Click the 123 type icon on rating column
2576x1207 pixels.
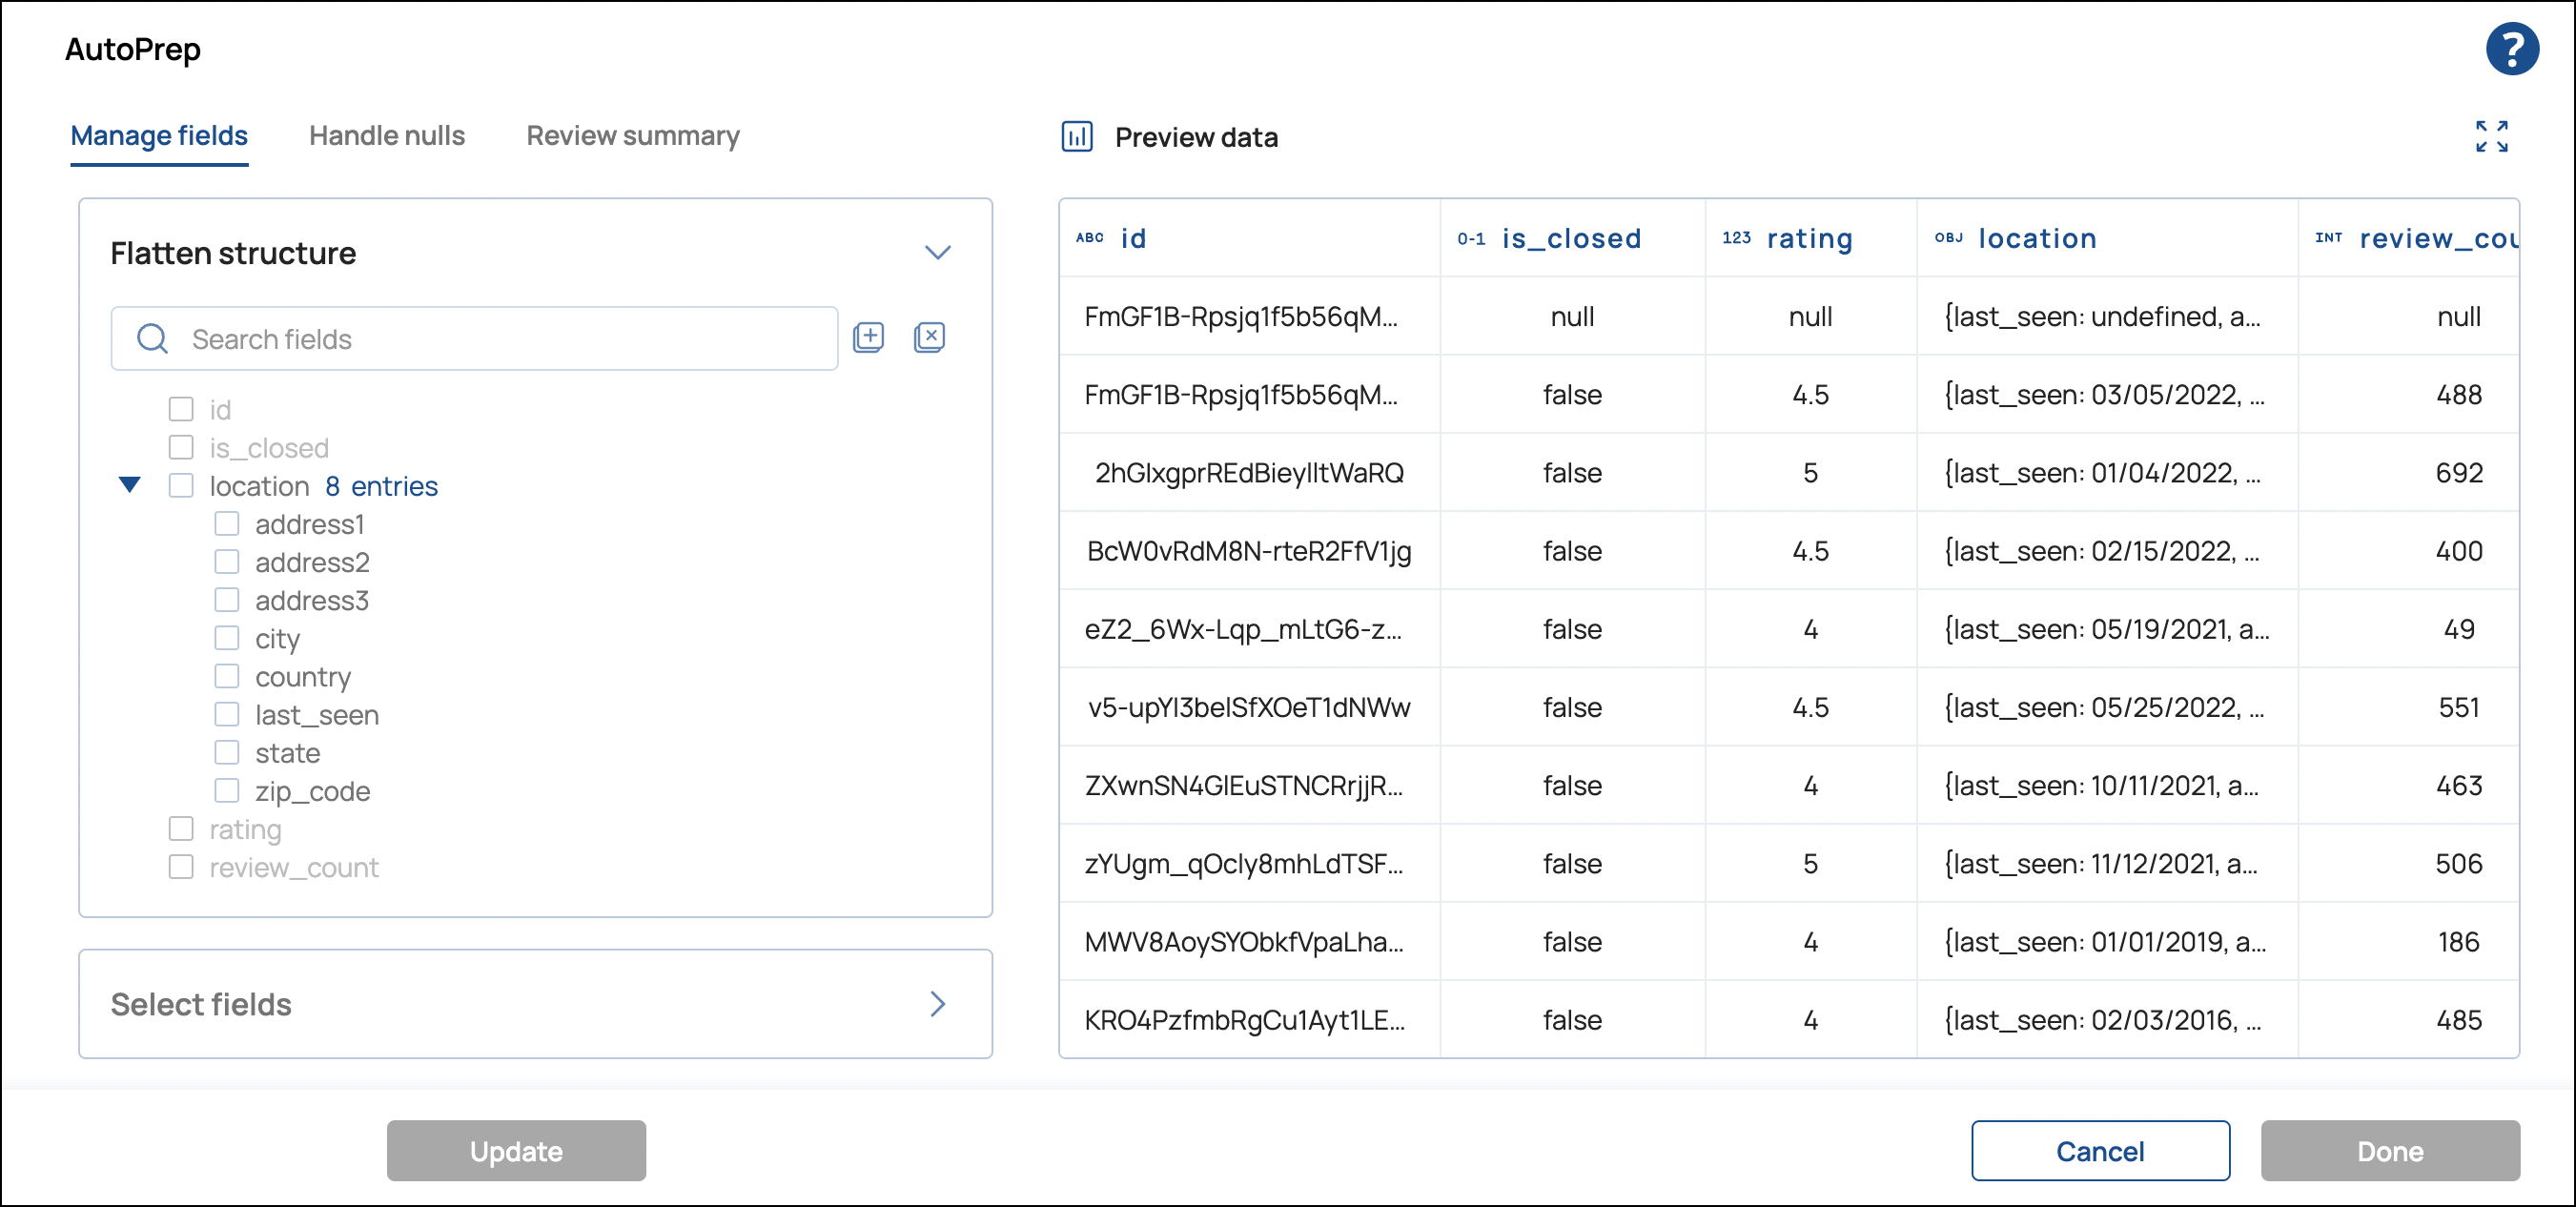[x=1737, y=238]
